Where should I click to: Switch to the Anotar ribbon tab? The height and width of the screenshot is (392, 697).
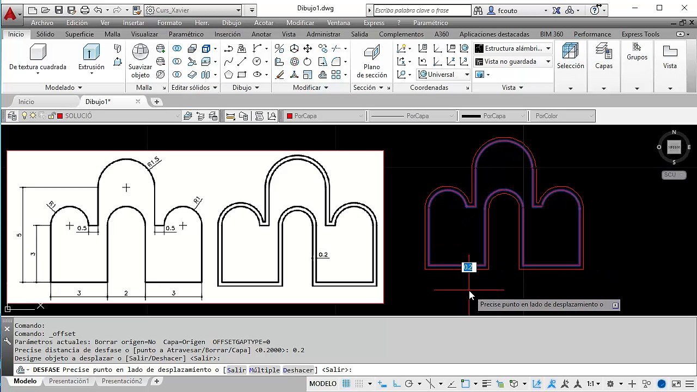point(261,34)
